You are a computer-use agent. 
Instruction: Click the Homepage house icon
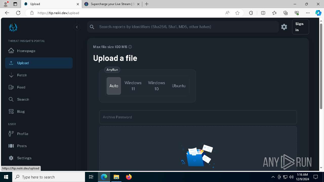(x=11, y=51)
